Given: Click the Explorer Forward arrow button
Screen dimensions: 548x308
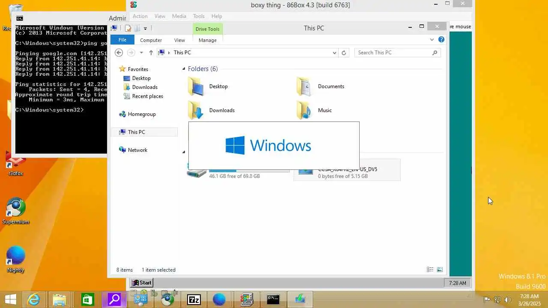Looking at the screenshot, I should click(x=131, y=53).
